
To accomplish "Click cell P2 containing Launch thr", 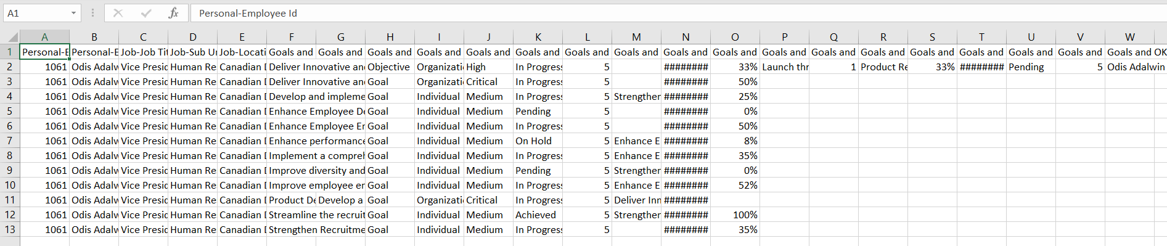I will [784, 67].
